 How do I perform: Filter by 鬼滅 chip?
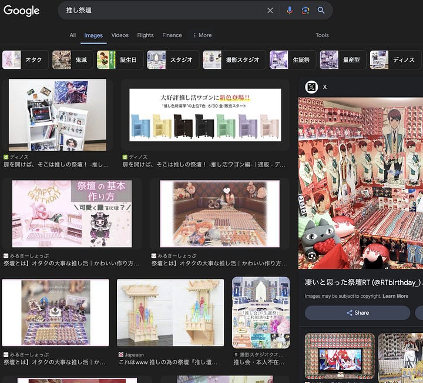tap(73, 59)
